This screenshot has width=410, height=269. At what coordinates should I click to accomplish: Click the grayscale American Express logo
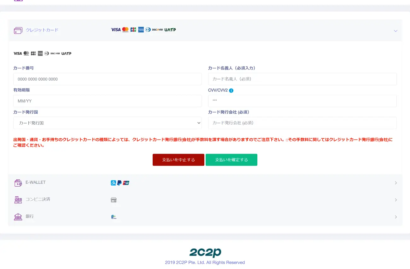pyautogui.click(x=40, y=53)
